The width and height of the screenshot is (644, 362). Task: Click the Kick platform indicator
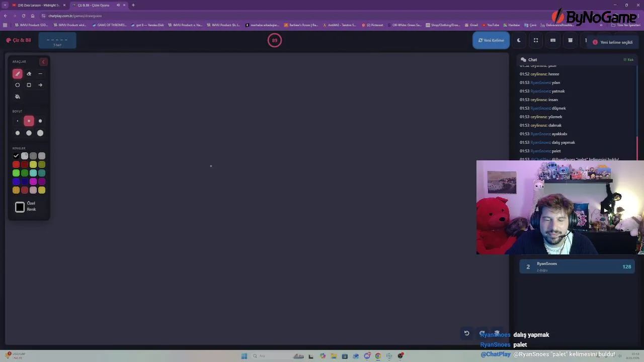pyautogui.click(x=628, y=60)
